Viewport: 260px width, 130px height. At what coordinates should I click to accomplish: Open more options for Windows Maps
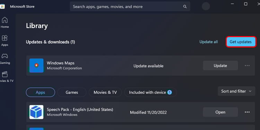[x=247, y=66]
